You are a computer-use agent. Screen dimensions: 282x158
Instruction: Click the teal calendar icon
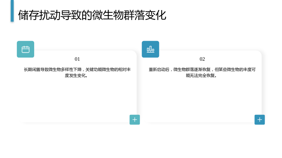click(25, 49)
